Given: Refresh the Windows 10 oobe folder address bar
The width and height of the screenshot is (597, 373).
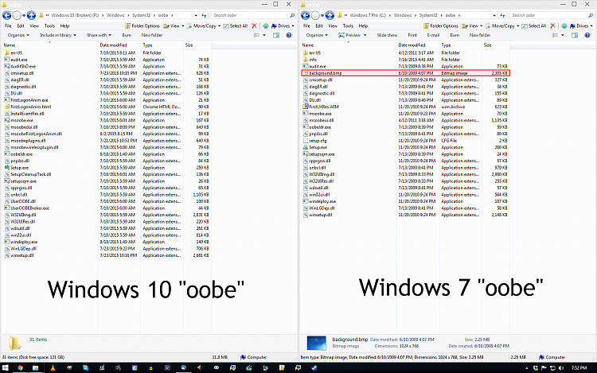Looking at the screenshot, I should (204, 15).
